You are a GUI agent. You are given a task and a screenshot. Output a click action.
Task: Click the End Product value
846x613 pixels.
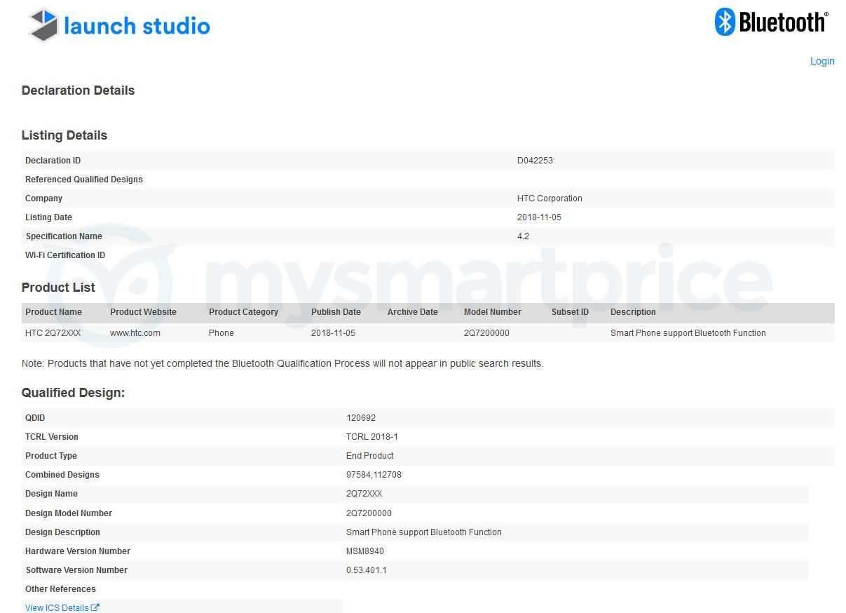point(370,456)
